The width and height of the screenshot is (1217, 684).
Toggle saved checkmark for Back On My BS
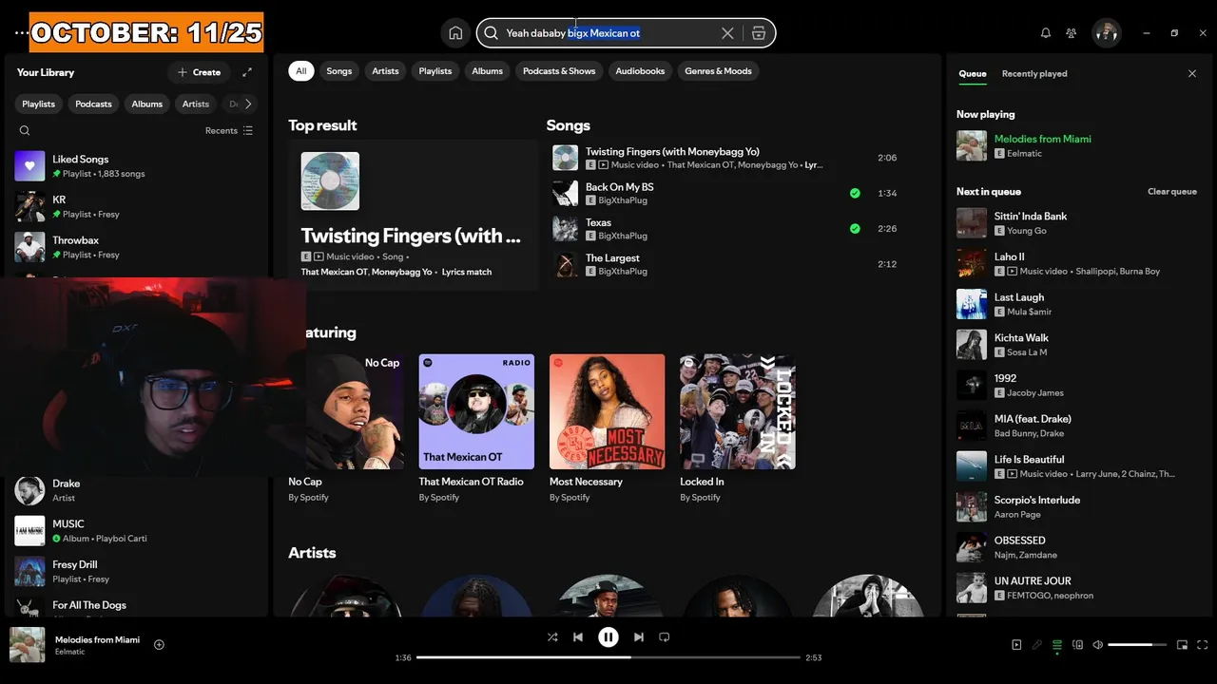pyautogui.click(x=855, y=194)
